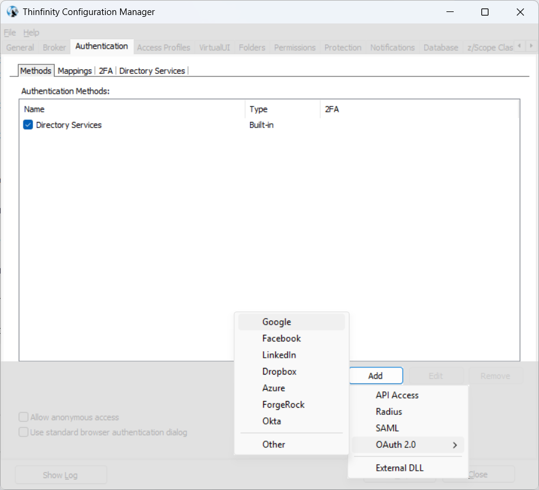
Task: Open the Folders tab
Action: coord(252,47)
